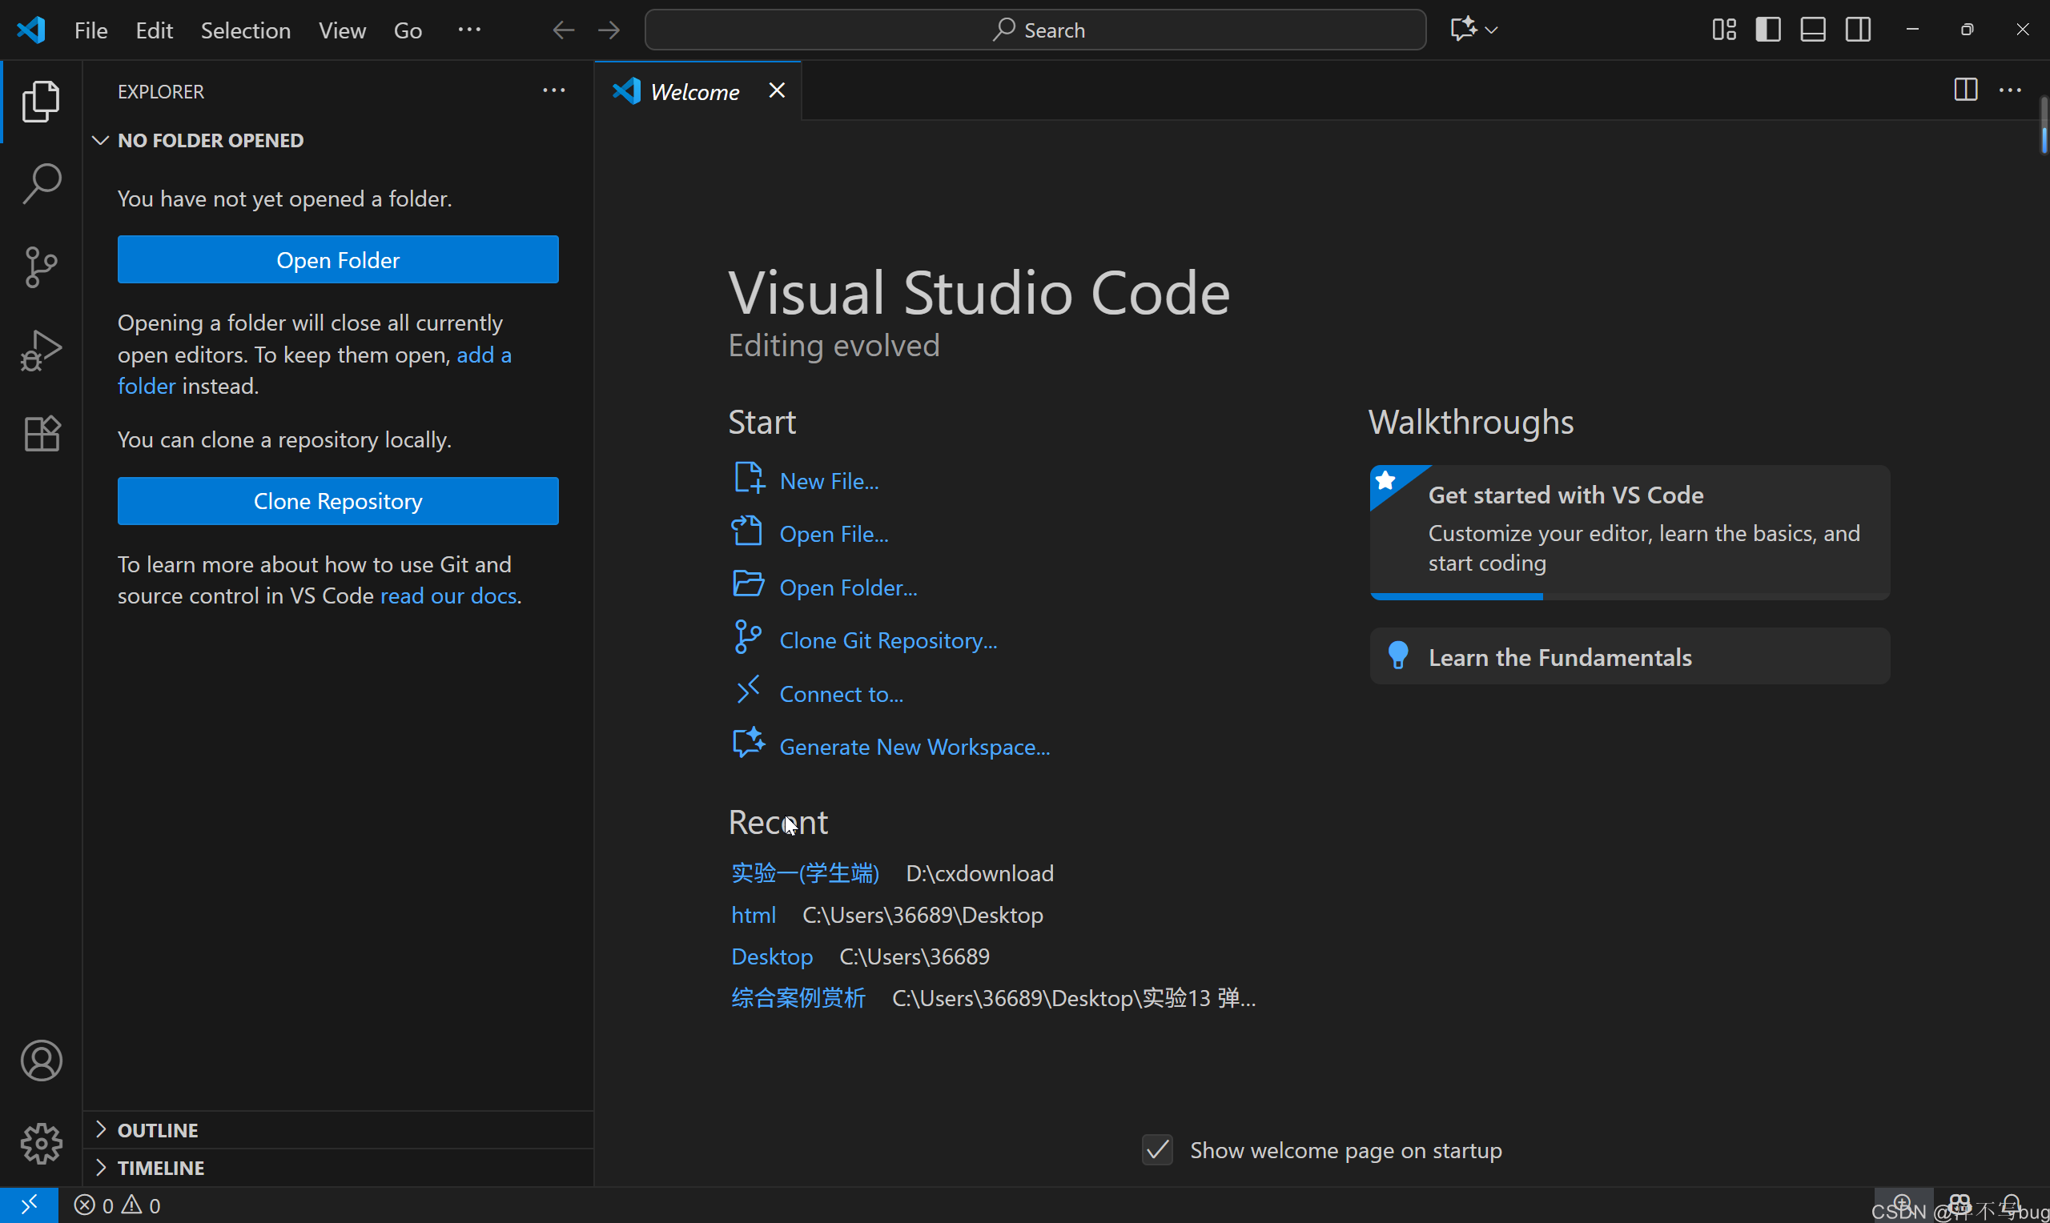Toggle the primary side bar visibility
The width and height of the screenshot is (2050, 1223).
tap(1768, 30)
